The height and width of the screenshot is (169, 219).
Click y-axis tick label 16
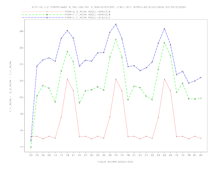tap(21, 130)
